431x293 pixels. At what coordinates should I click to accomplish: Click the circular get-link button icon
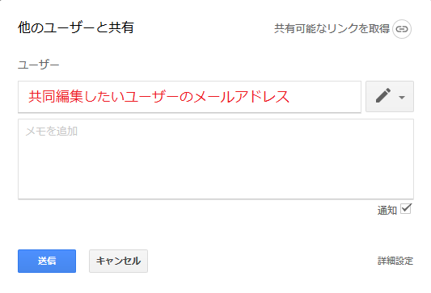point(402,29)
